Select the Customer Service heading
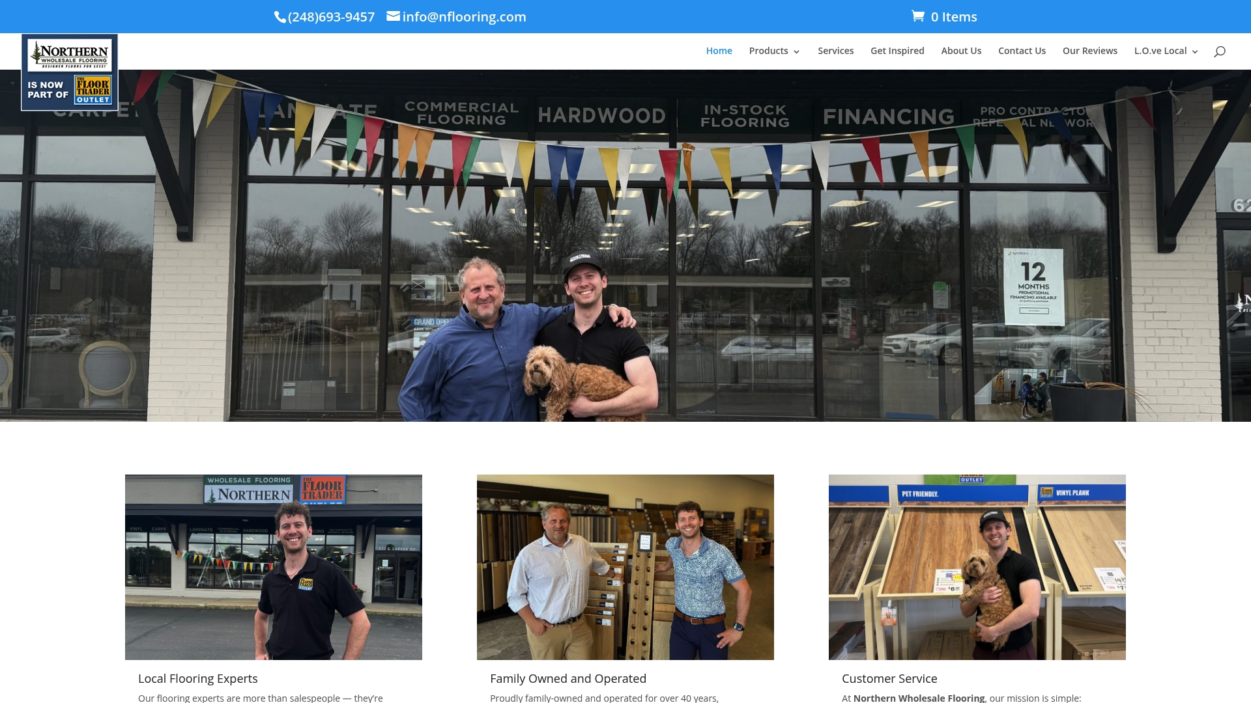 889,678
